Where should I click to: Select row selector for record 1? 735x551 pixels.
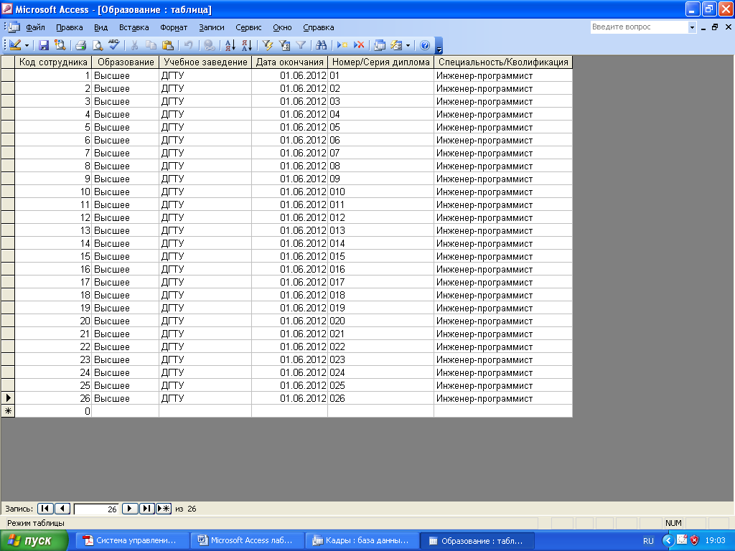pos(7,75)
